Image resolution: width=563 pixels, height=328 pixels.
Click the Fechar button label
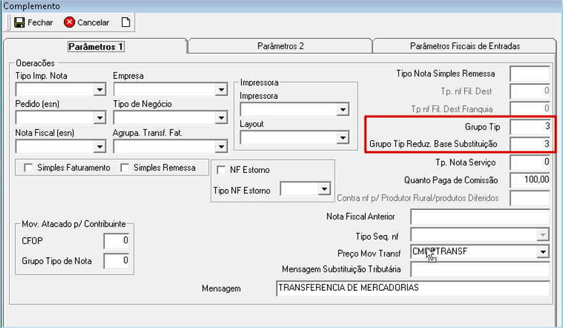40,22
